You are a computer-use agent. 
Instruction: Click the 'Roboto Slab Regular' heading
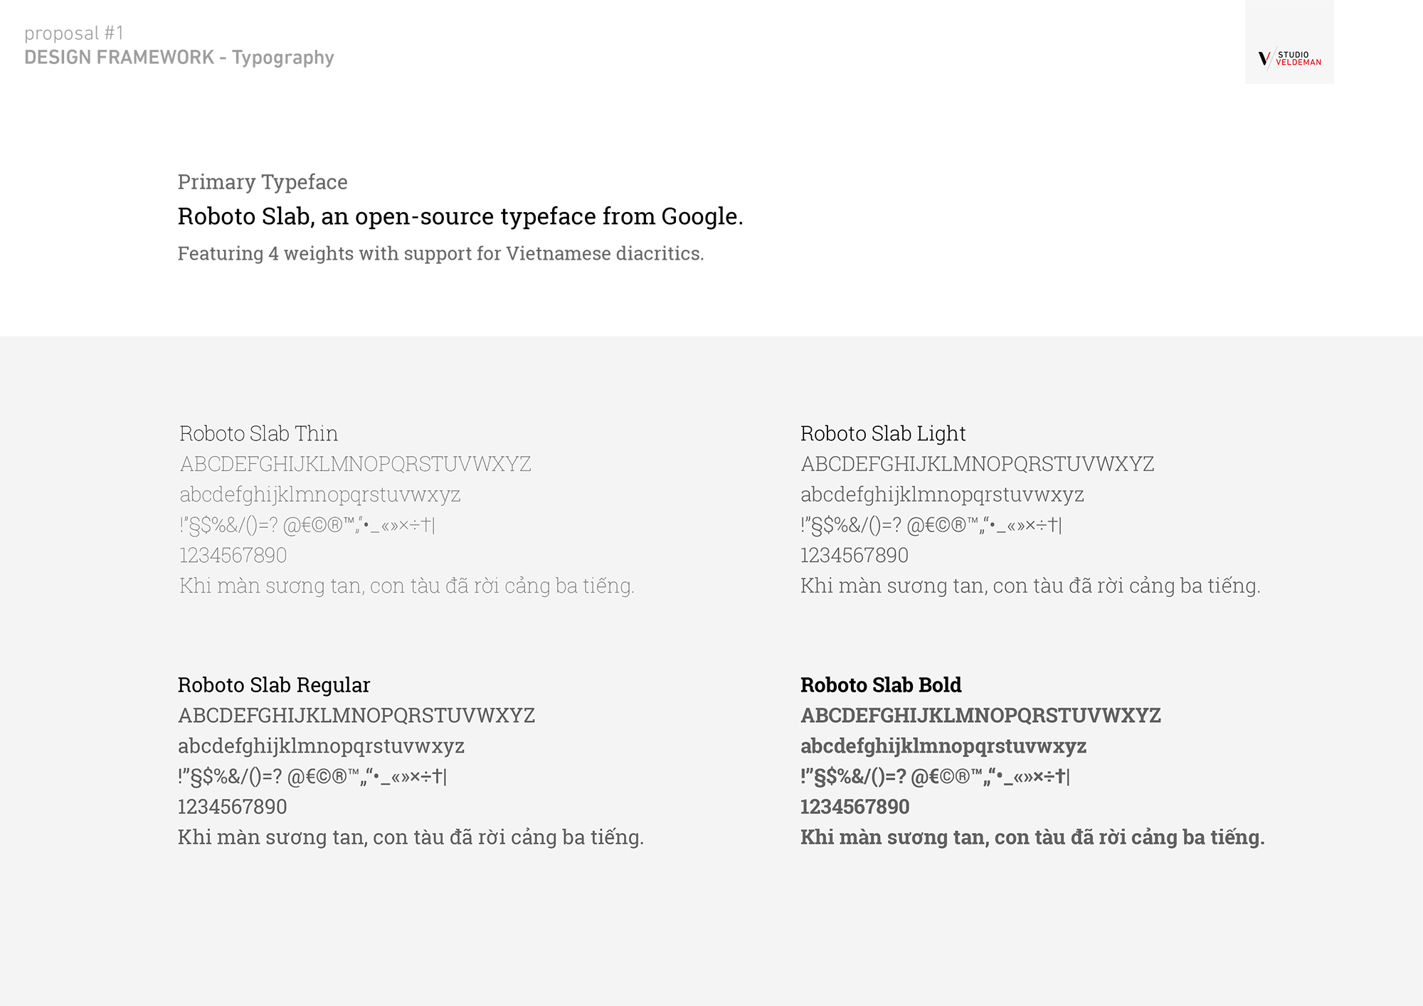pyautogui.click(x=274, y=684)
